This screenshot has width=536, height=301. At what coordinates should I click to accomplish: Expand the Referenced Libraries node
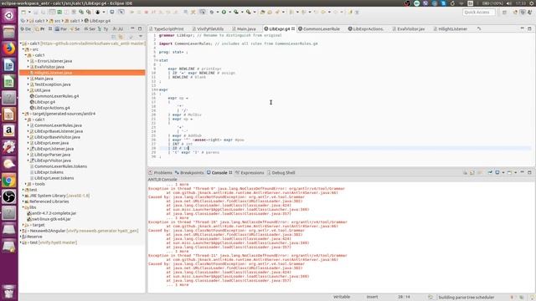click(x=23, y=202)
